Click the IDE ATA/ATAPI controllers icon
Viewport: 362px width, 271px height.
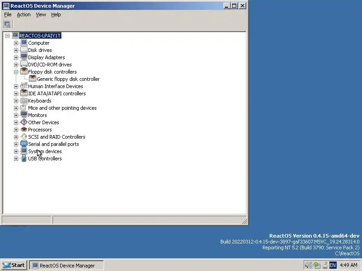tap(24, 93)
